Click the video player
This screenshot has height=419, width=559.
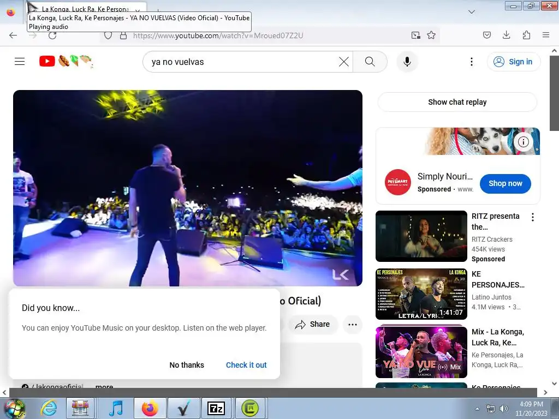pos(188,188)
